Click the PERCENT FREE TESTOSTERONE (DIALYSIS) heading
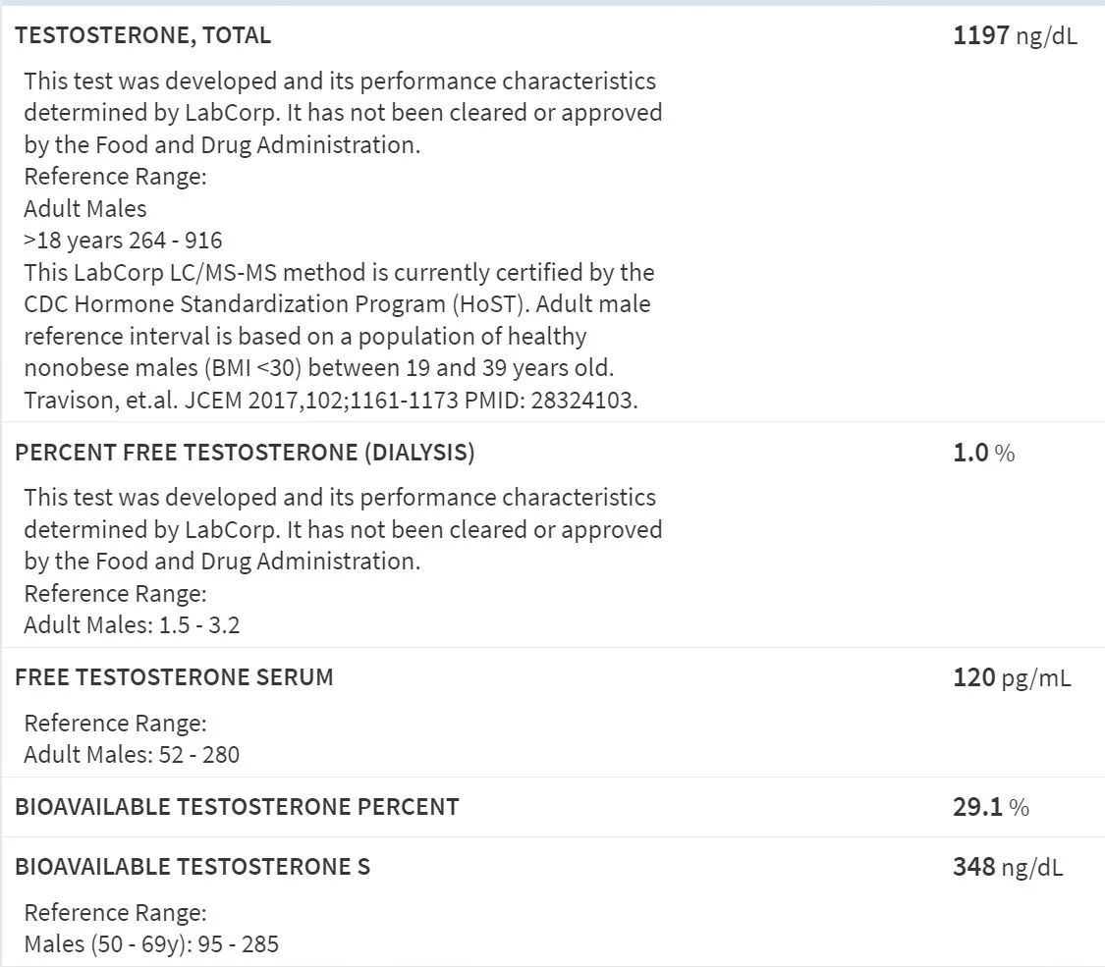The image size is (1105, 967). pos(245,453)
